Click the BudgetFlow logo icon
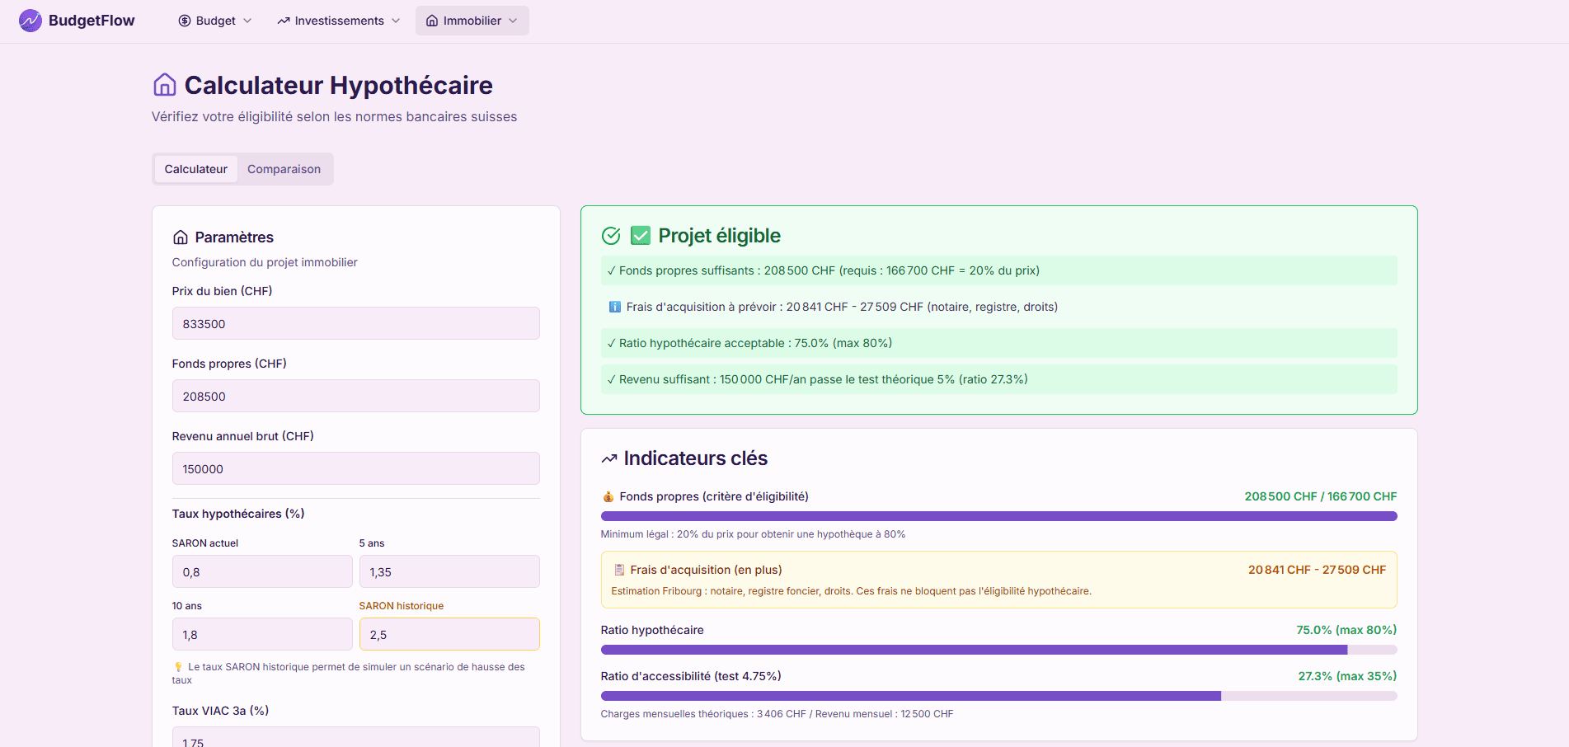1569x747 pixels. point(31,21)
